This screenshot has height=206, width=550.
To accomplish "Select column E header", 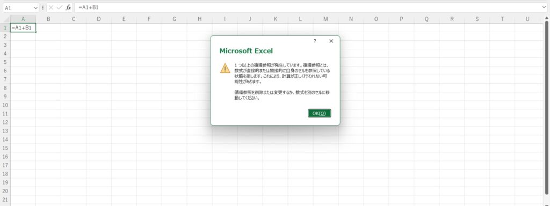I will (x=124, y=19).
